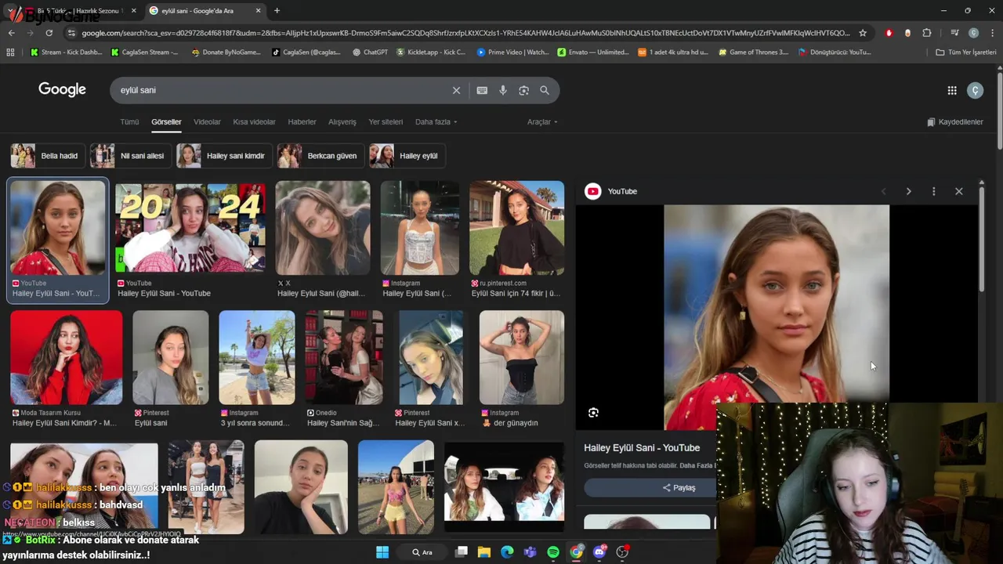Screen dimensions: 1003x564
Task: Select the 'Hailey sani kimdir' suggestion chip
Action: click(x=224, y=156)
